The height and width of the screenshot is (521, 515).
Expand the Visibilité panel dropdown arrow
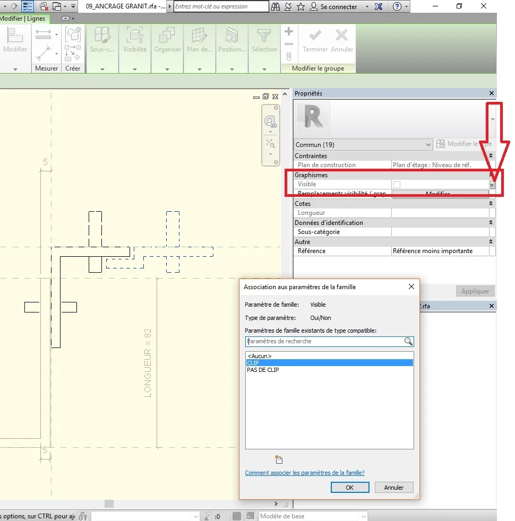pos(135,69)
